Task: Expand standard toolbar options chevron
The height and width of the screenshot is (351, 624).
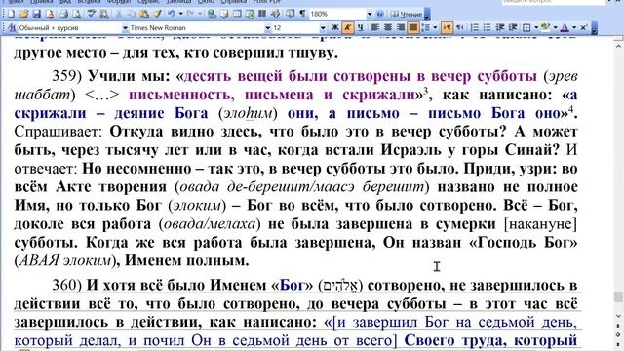Action: 427,15
